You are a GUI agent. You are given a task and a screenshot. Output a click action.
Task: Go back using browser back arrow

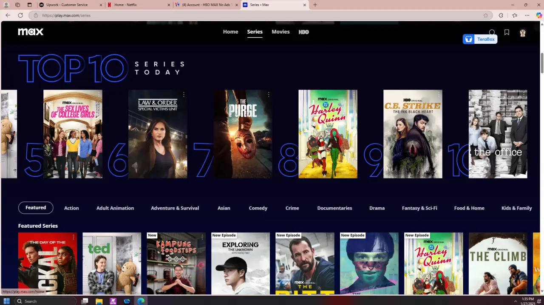[8, 15]
